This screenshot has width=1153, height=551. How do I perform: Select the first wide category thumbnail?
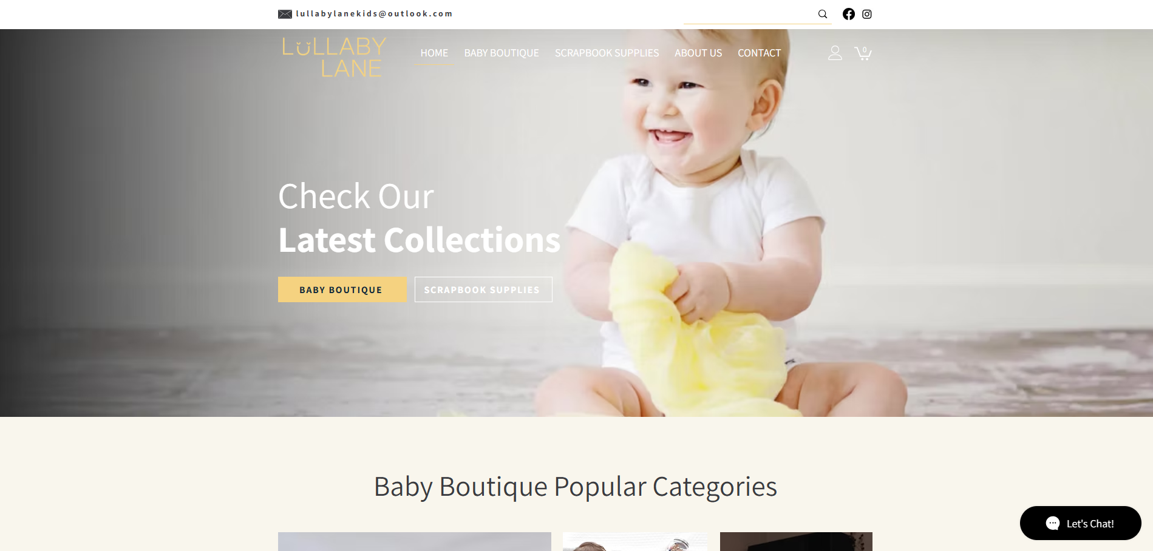[x=415, y=541]
